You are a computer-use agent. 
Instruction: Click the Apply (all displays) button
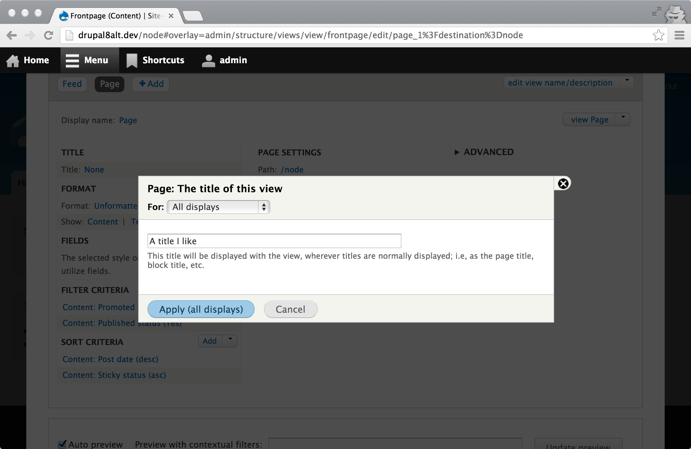pyautogui.click(x=201, y=309)
